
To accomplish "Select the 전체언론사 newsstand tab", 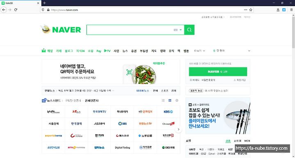I will pyautogui.click(x=92, y=100).
